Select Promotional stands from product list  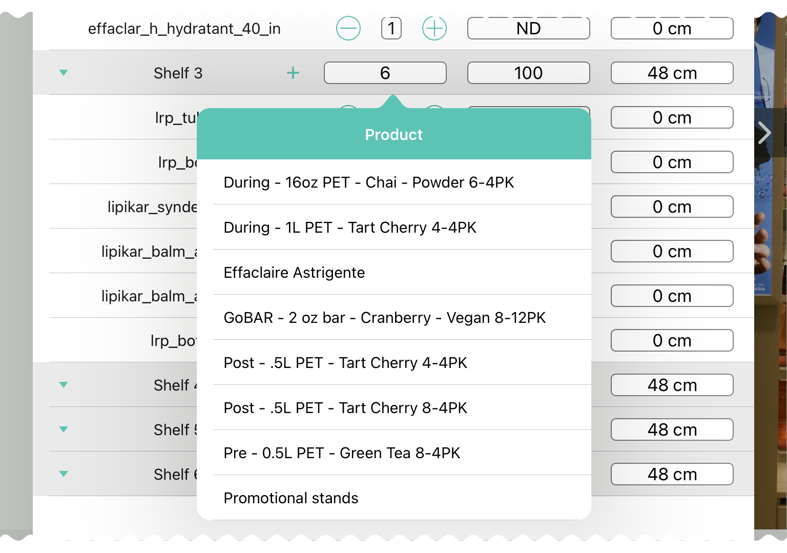(291, 498)
